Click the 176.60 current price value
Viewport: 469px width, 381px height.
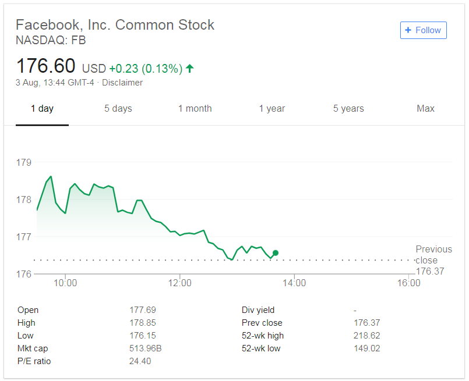pyautogui.click(x=46, y=66)
